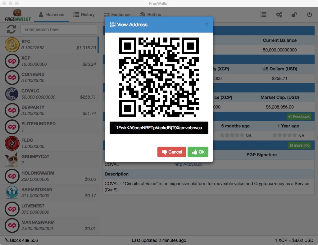Click the COVAL description paragraph
This screenshot has width=318, height=245.
207,187
